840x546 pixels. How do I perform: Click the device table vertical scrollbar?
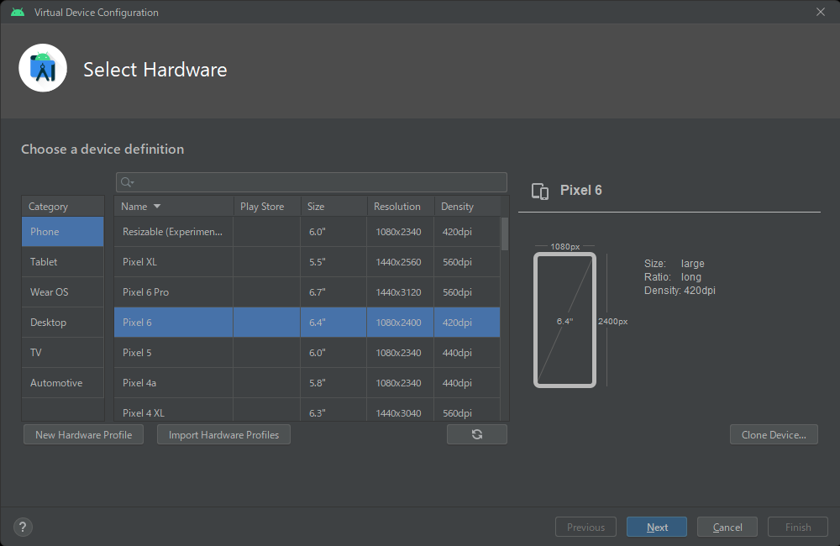click(505, 234)
